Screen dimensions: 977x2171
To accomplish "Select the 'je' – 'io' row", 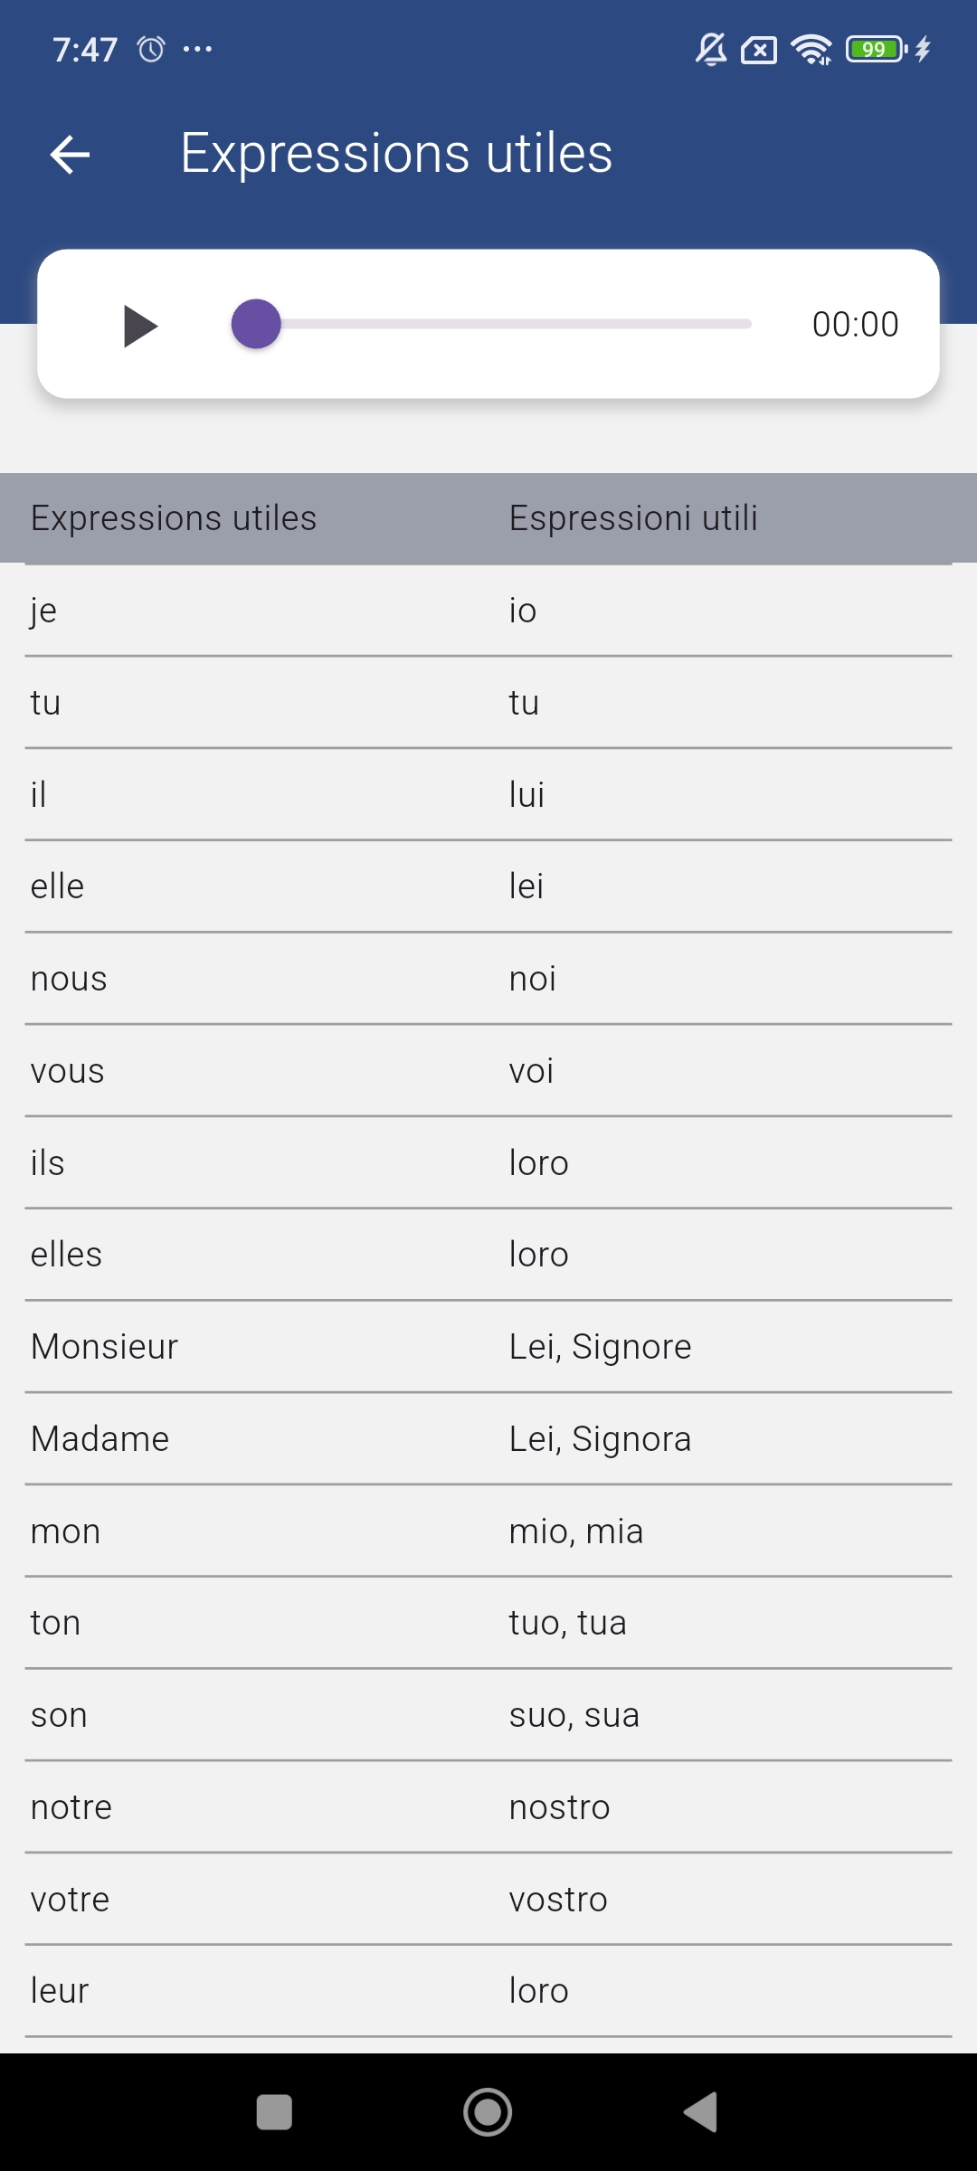I will 488,611.
